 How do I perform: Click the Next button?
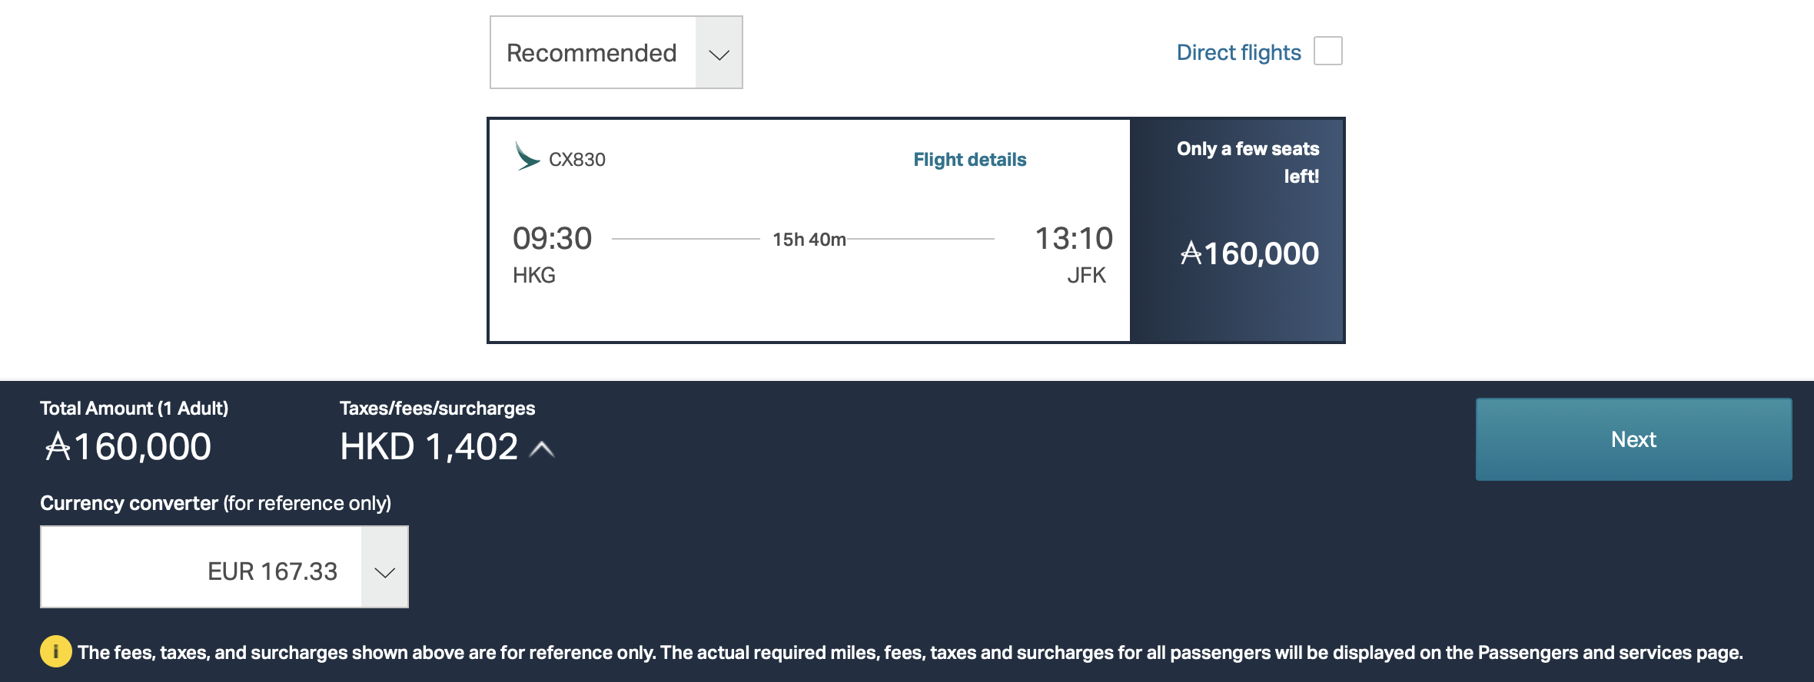[x=1633, y=439]
